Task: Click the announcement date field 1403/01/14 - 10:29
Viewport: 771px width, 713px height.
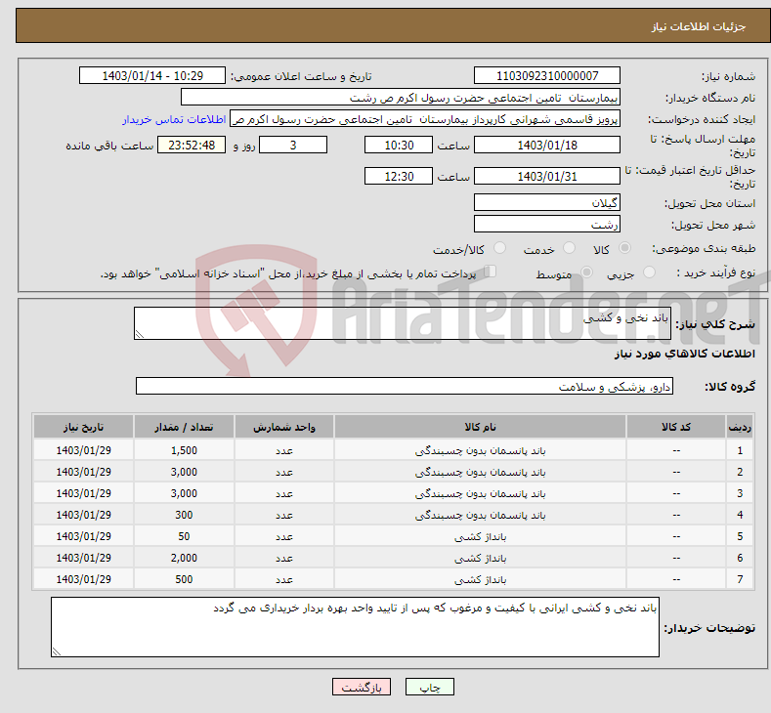Action: tap(152, 75)
